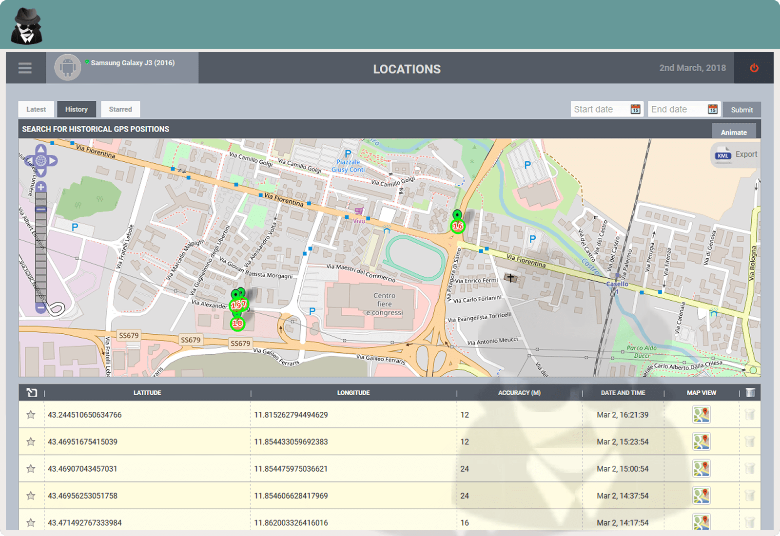The width and height of the screenshot is (780, 536).
Task: Switch to the Latest tab
Action: tap(36, 109)
